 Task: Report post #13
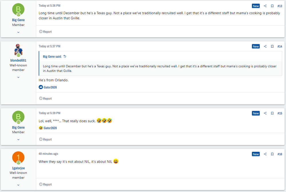(45, 32)
